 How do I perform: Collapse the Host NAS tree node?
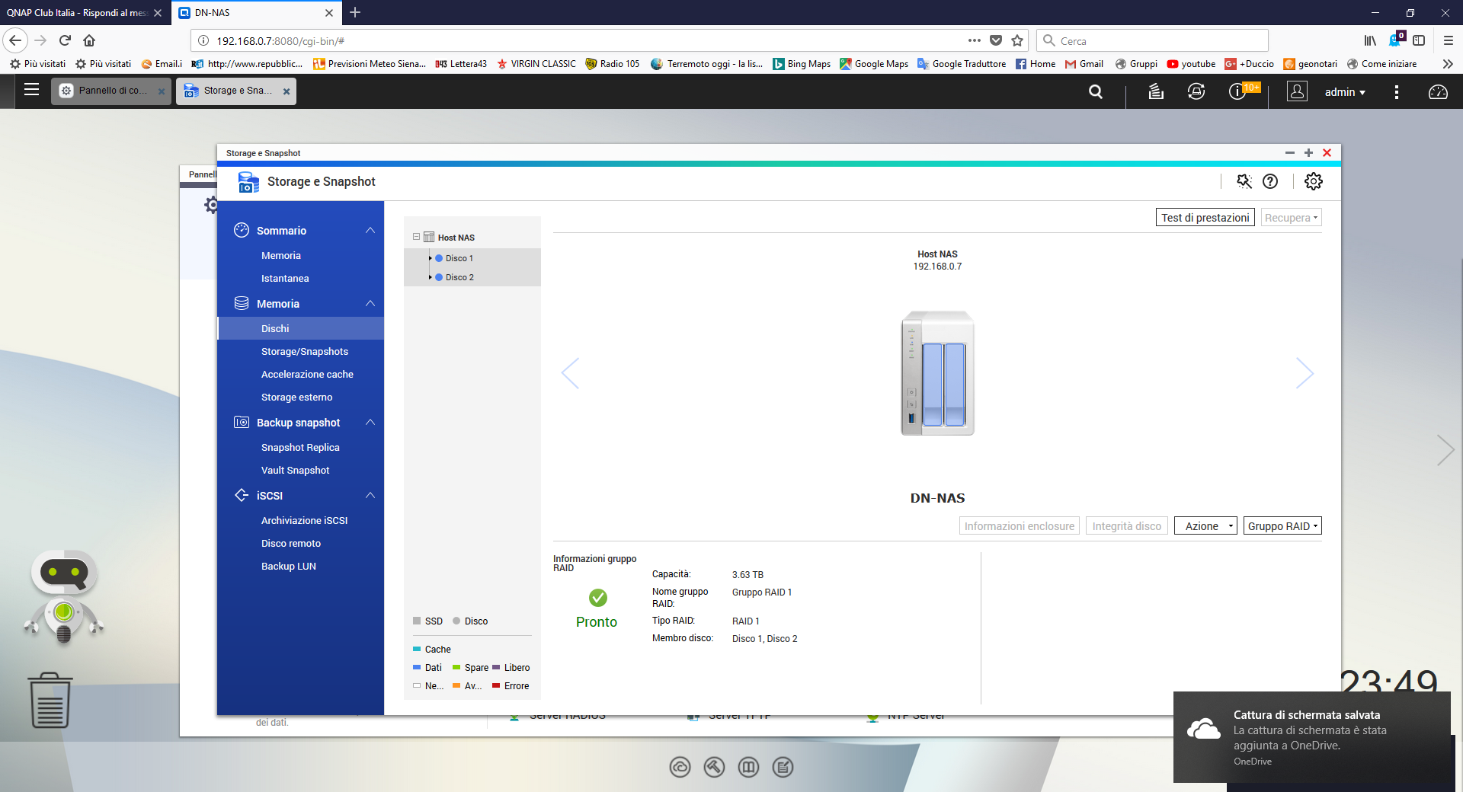tap(417, 237)
